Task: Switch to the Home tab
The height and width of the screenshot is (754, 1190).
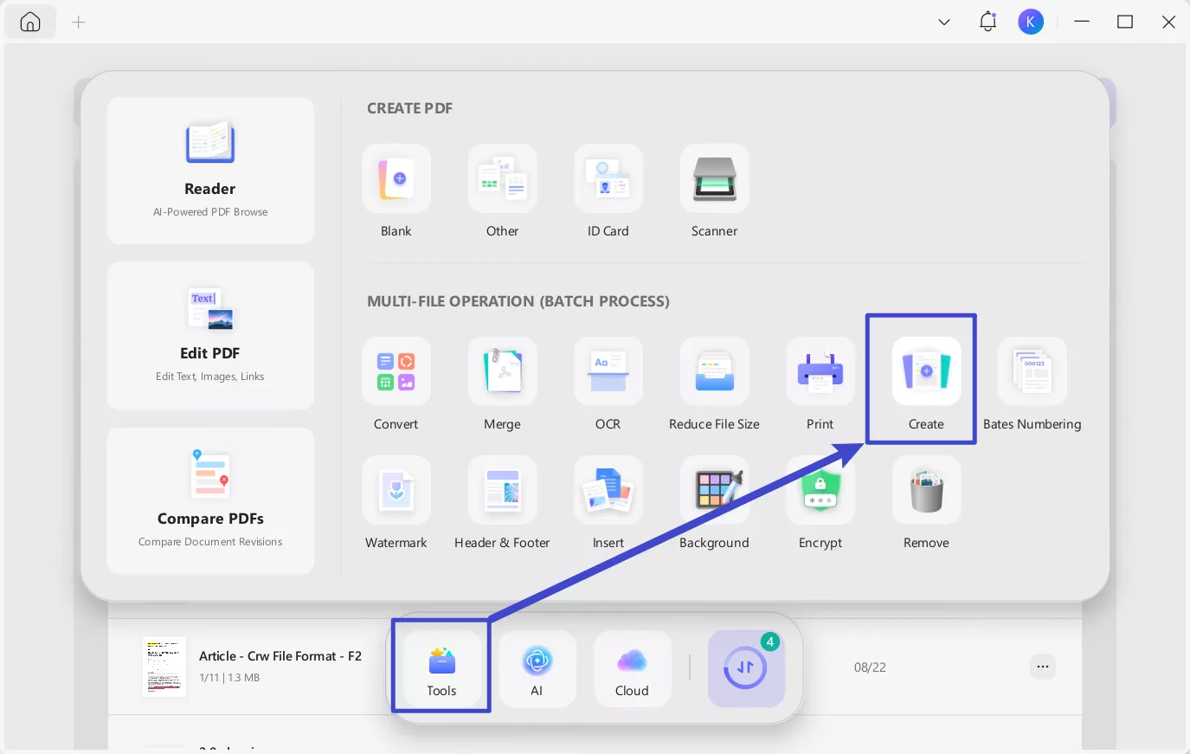Action: pos(30,21)
